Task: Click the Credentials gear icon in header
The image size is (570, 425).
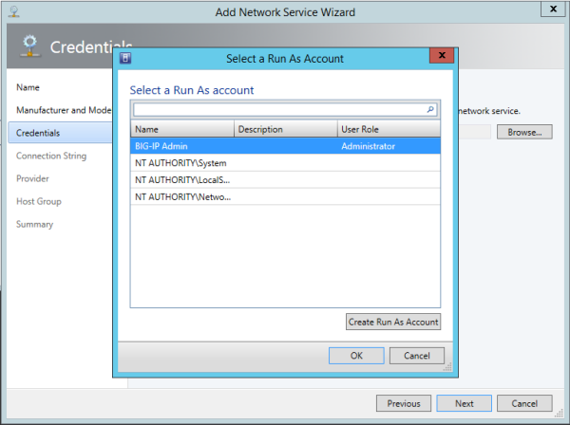Action: point(28,46)
